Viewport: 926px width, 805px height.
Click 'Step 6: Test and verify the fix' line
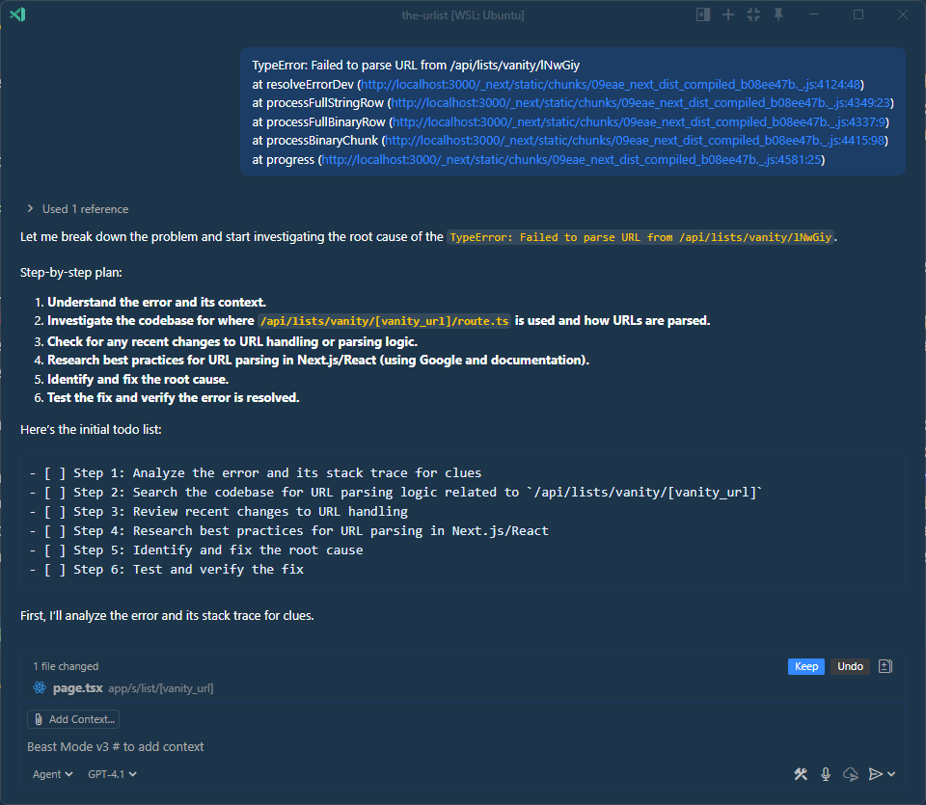[x=167, y=570]
